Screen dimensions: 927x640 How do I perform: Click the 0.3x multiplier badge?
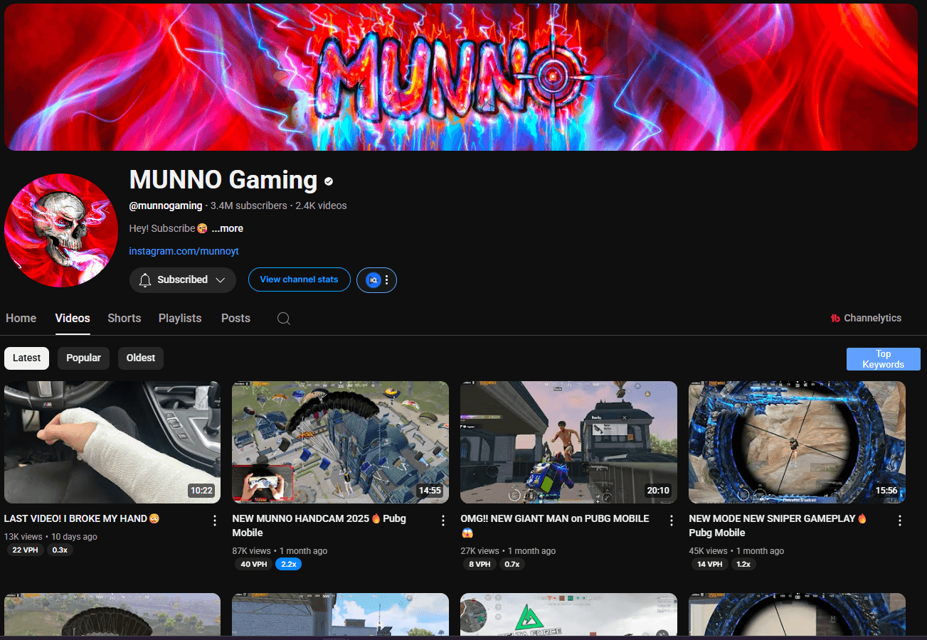click(60, 550)
